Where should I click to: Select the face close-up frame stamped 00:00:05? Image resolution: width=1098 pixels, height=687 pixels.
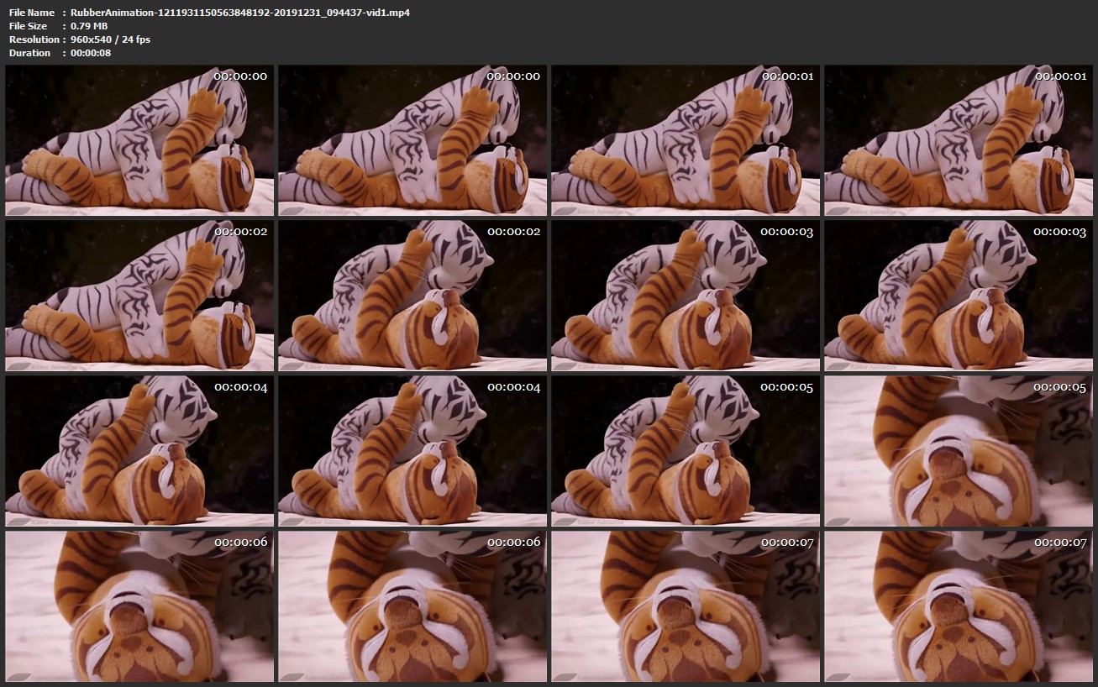[x=959, y=451]
